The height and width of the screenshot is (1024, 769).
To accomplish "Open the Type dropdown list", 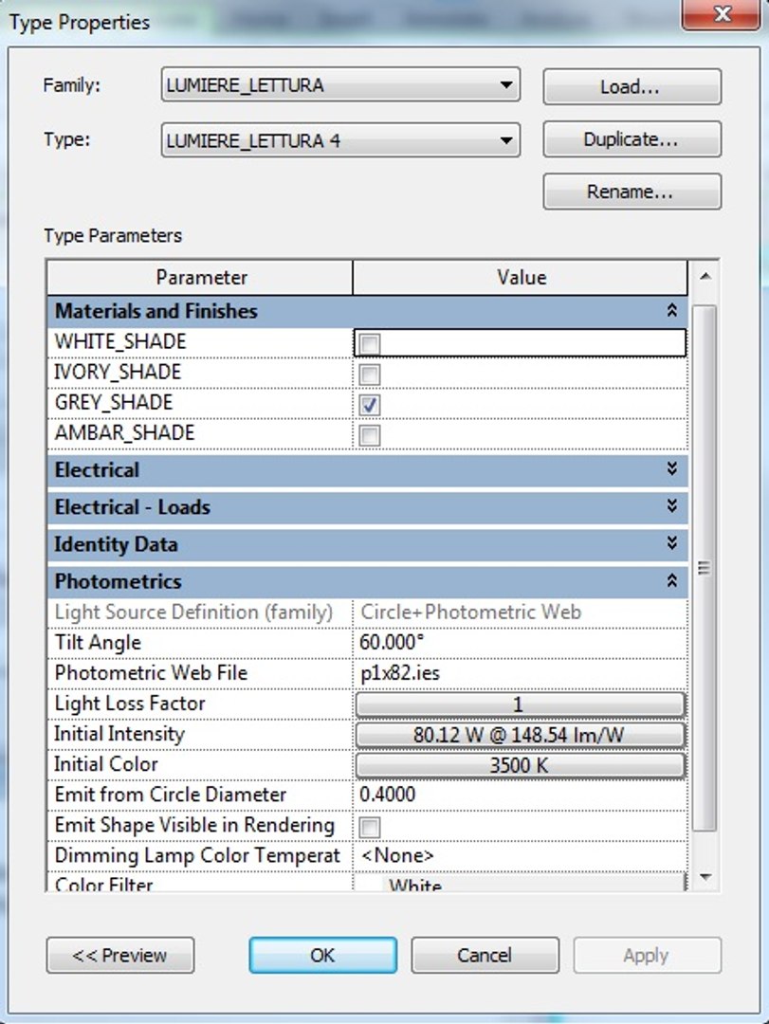I will (506, 142).
